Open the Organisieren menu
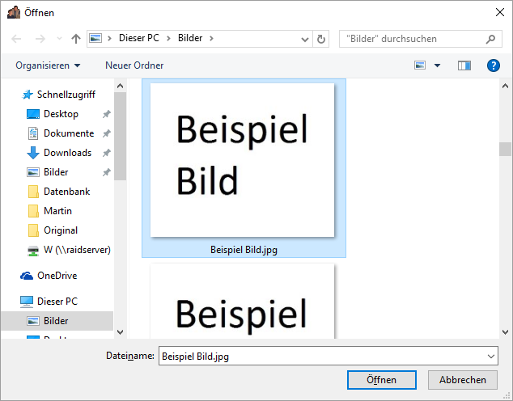513x401 pixels. coord(48,65)
